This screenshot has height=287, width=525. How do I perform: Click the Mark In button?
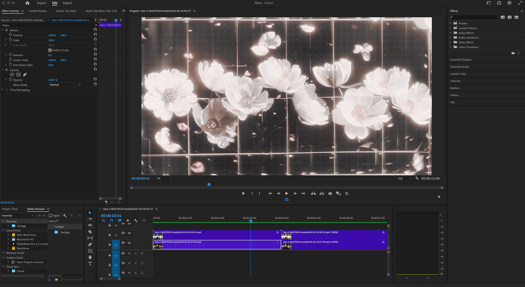(252, 193)
